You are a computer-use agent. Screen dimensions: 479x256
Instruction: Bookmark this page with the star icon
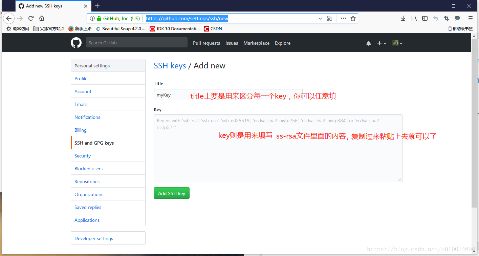[353, 18]
